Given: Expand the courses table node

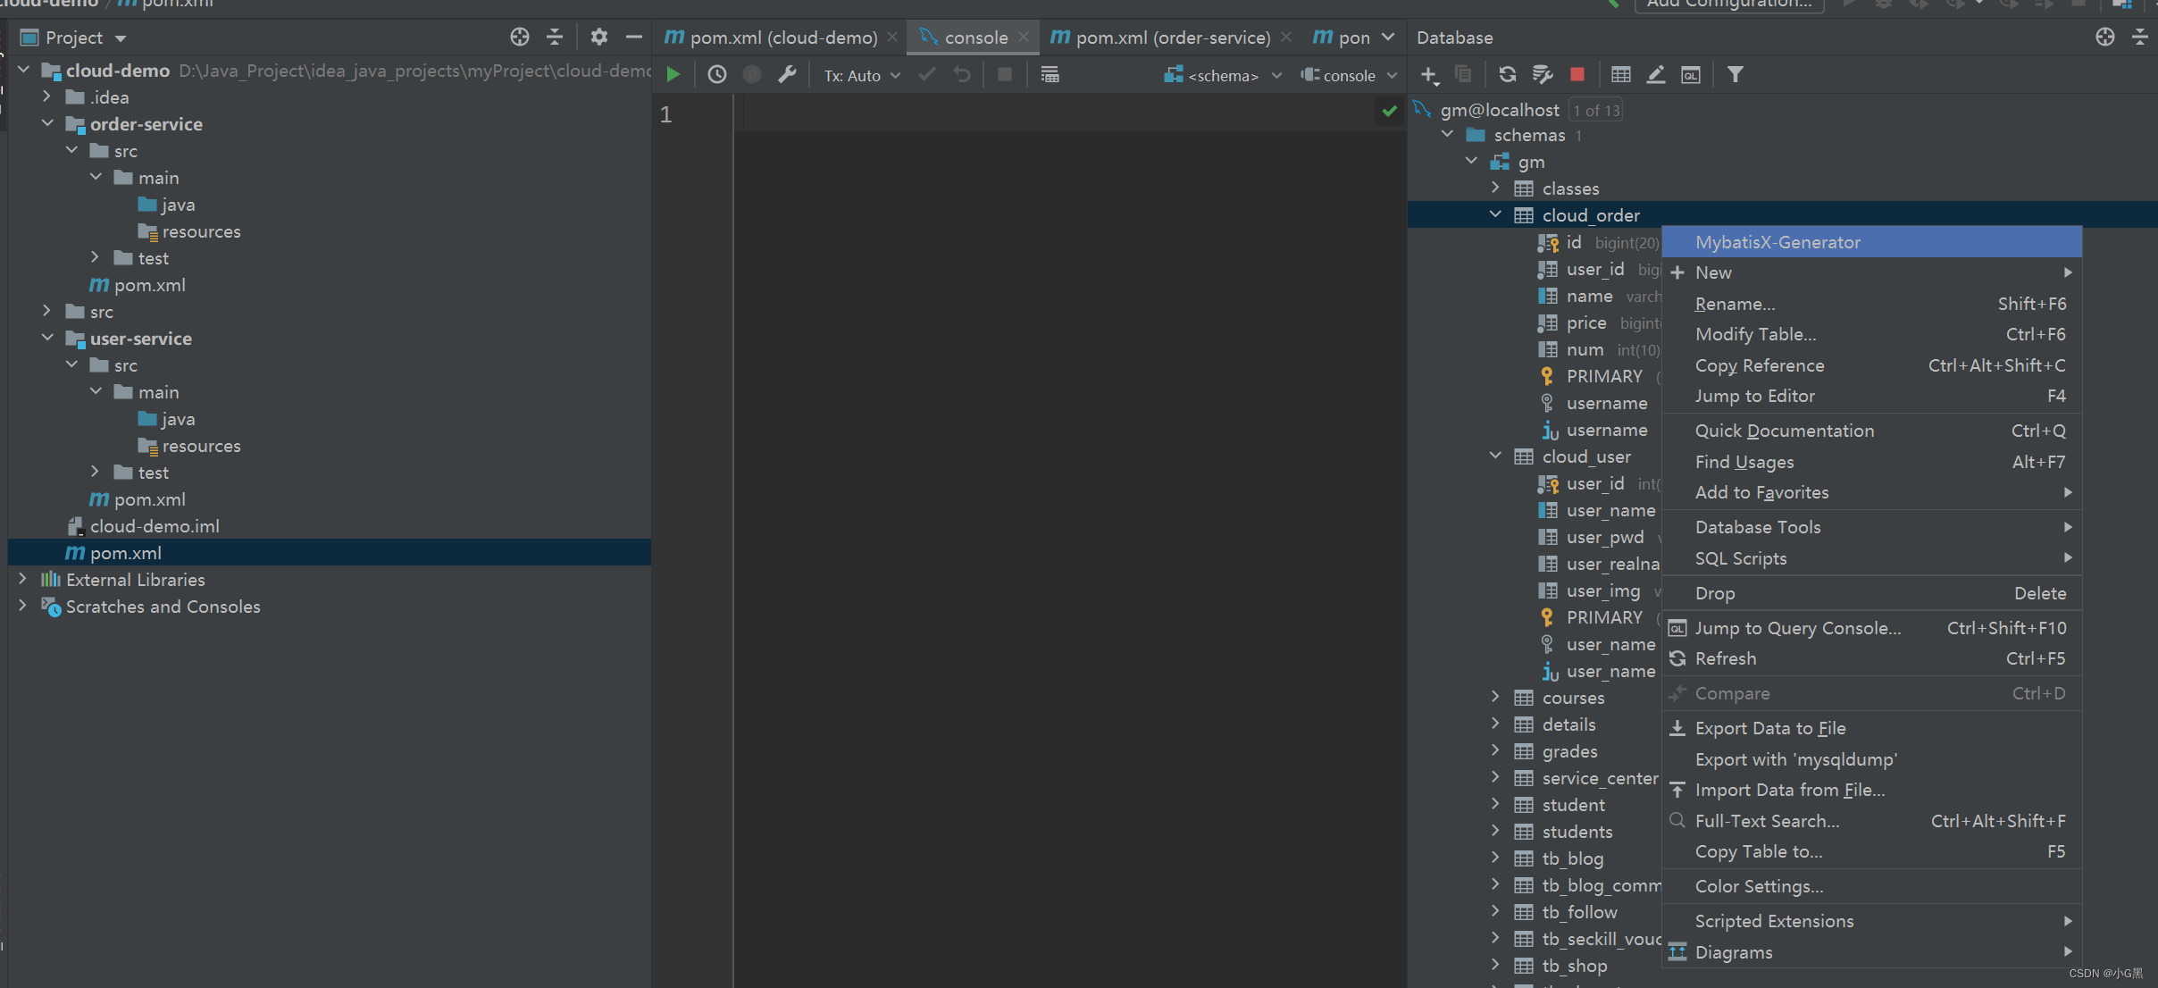Looking at the screenshot, I should click(x=1495, y=697).
